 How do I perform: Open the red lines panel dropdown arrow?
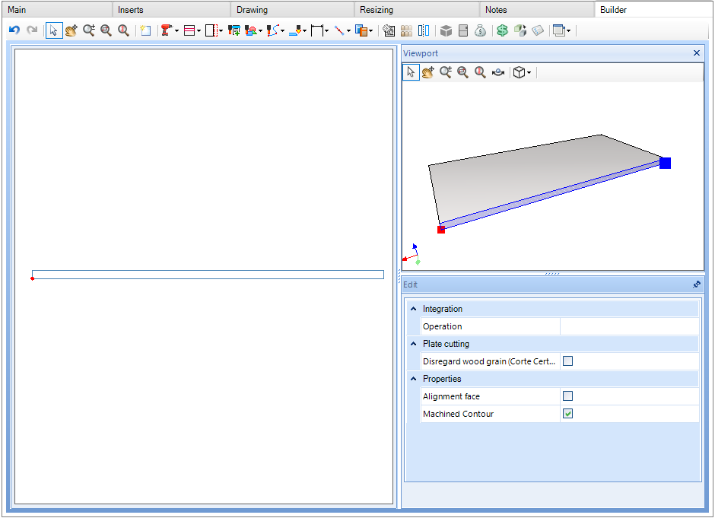[199, 31]
